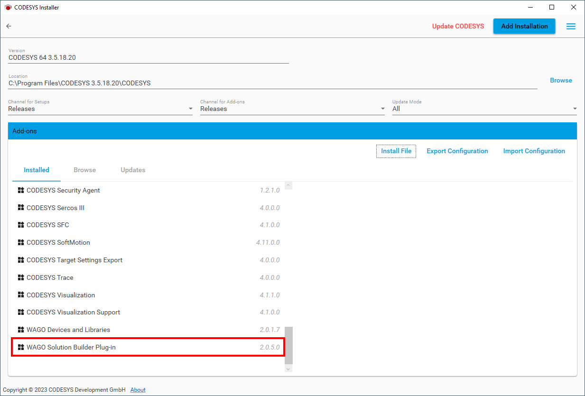This screenshot has height=396, width=585.
Task: Open the Channel for Add-ons dropdown
Action: [292, 109]
